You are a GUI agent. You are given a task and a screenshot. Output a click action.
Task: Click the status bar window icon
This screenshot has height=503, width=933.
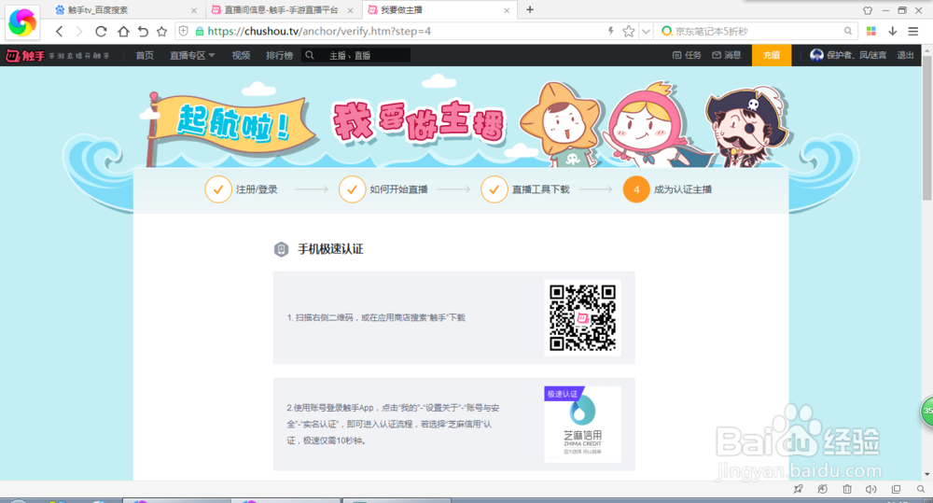point(896,489)
